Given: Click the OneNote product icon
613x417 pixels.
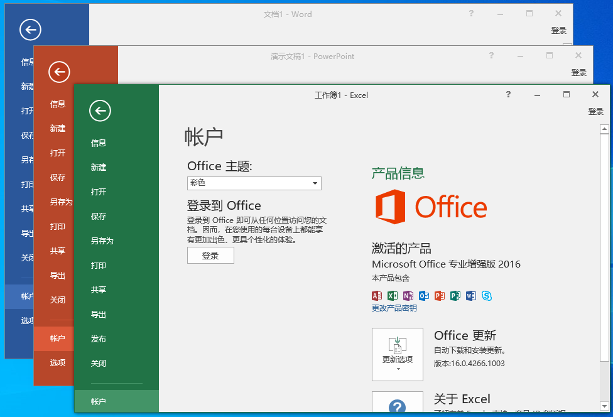Looking at the screenshot, I should pos(408,296).
